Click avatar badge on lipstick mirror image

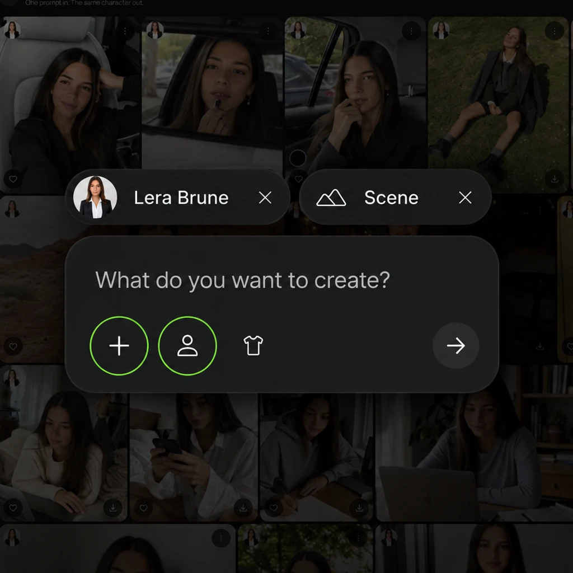pyautogui.click(x=155, y=30)
